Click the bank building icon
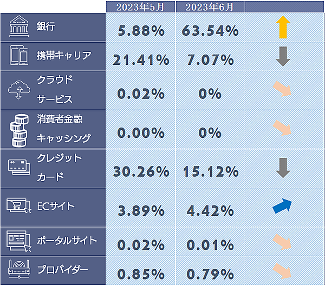 [19, 27]
